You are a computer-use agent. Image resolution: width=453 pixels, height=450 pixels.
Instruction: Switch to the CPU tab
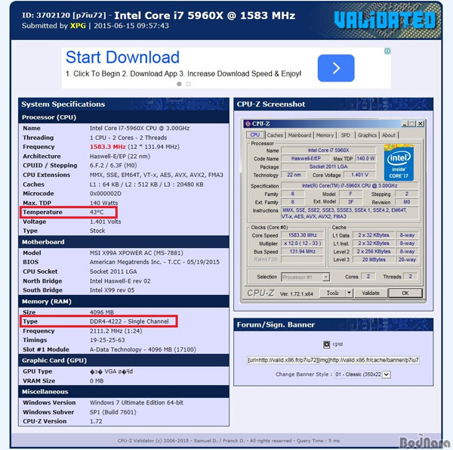coord(255,135)
